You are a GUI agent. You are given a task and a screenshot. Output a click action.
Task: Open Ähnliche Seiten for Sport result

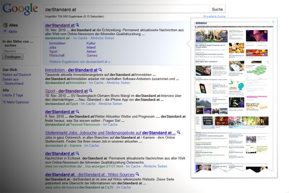pos(110,104)
